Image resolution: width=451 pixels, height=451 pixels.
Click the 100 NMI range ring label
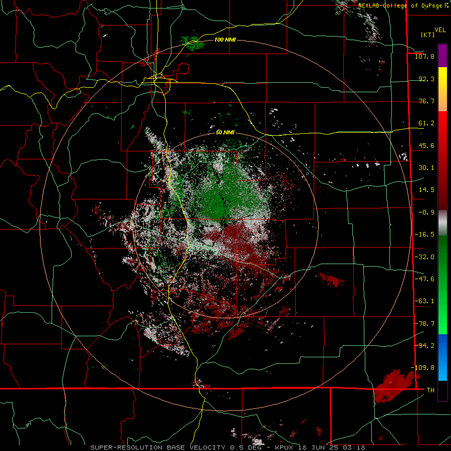tap(225, 40)
